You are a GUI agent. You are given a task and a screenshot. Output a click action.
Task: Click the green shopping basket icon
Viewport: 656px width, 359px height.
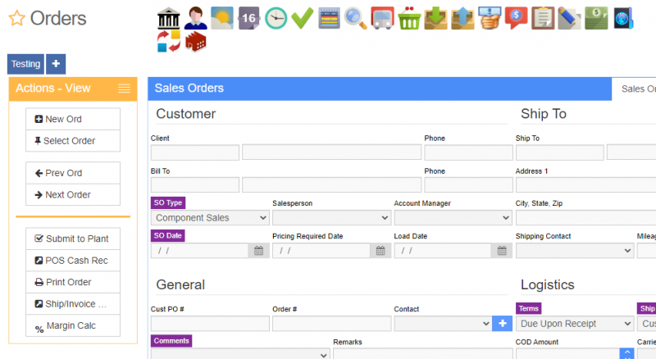408,17
